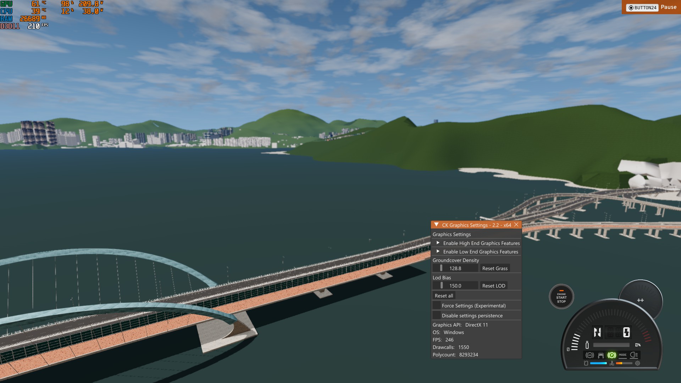Click the Reset all button

point(444,296)
